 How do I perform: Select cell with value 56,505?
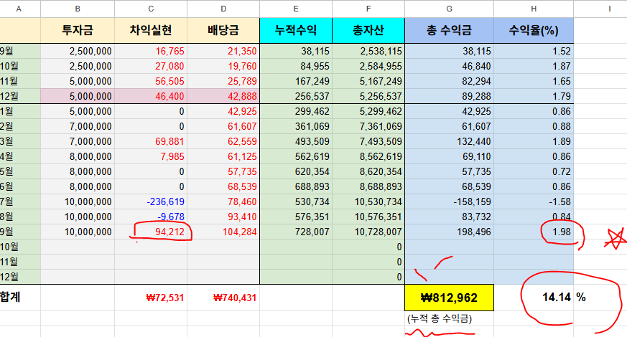[x=151, y=82]
